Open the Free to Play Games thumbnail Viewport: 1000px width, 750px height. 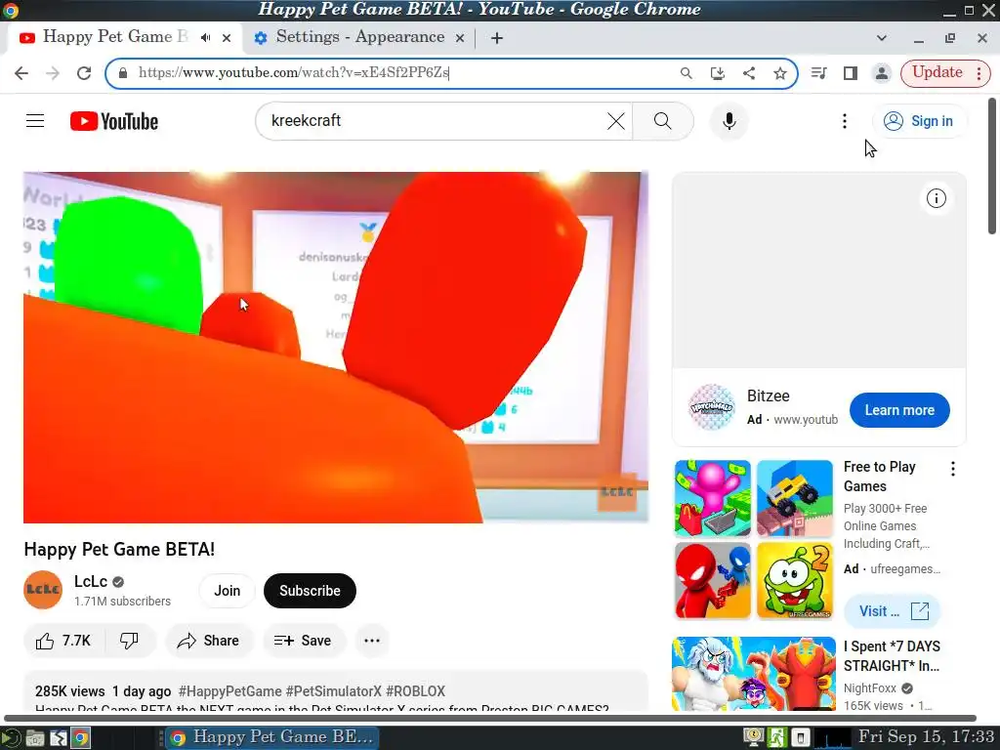(754, 539)
